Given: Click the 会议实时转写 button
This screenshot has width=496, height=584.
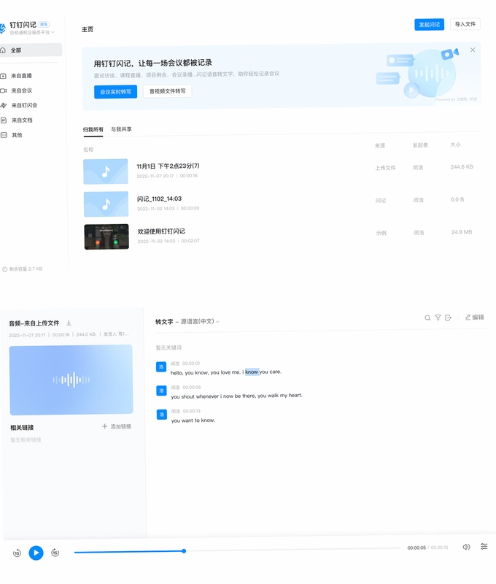Looking at the screenshot, I should 115,92.
